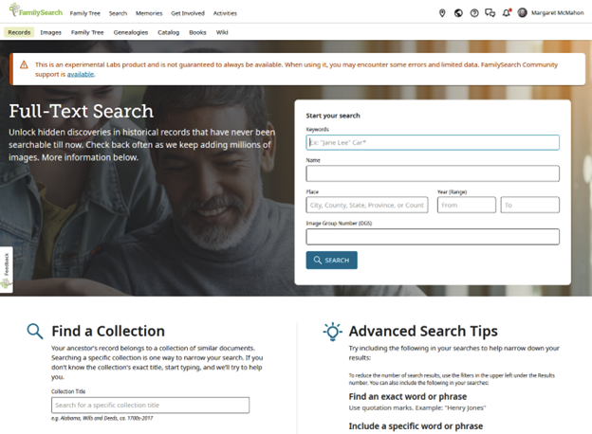Focus the Collection Title search field

[x=150, y=406]
